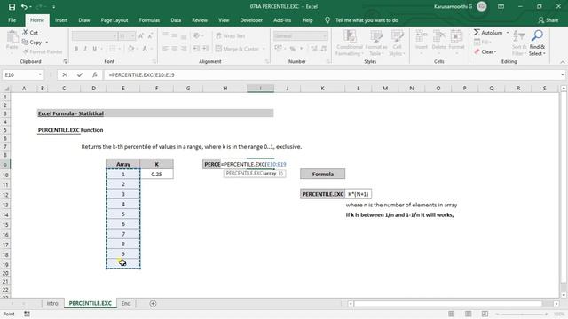Viewport: 568px width, 319px height.
Task: Click Format Painter button
Action: 42,51
